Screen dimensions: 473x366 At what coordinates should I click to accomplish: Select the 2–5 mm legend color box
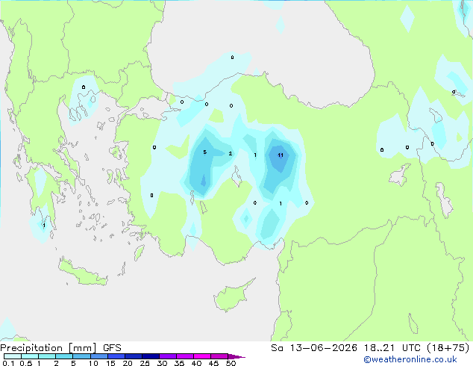point(64,356)
